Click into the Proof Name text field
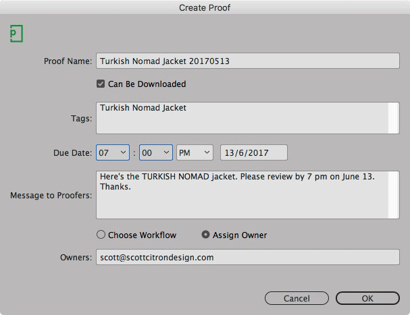The width and height of the screenshot is (410, 315). [x=248, y=61]
